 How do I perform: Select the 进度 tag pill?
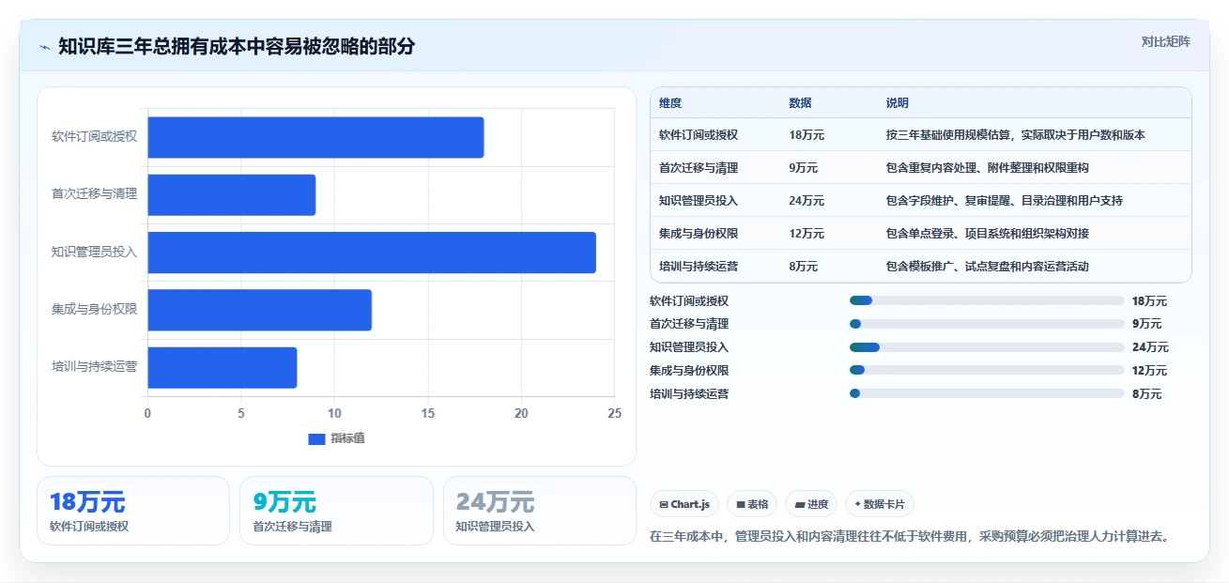coord(811,504)
